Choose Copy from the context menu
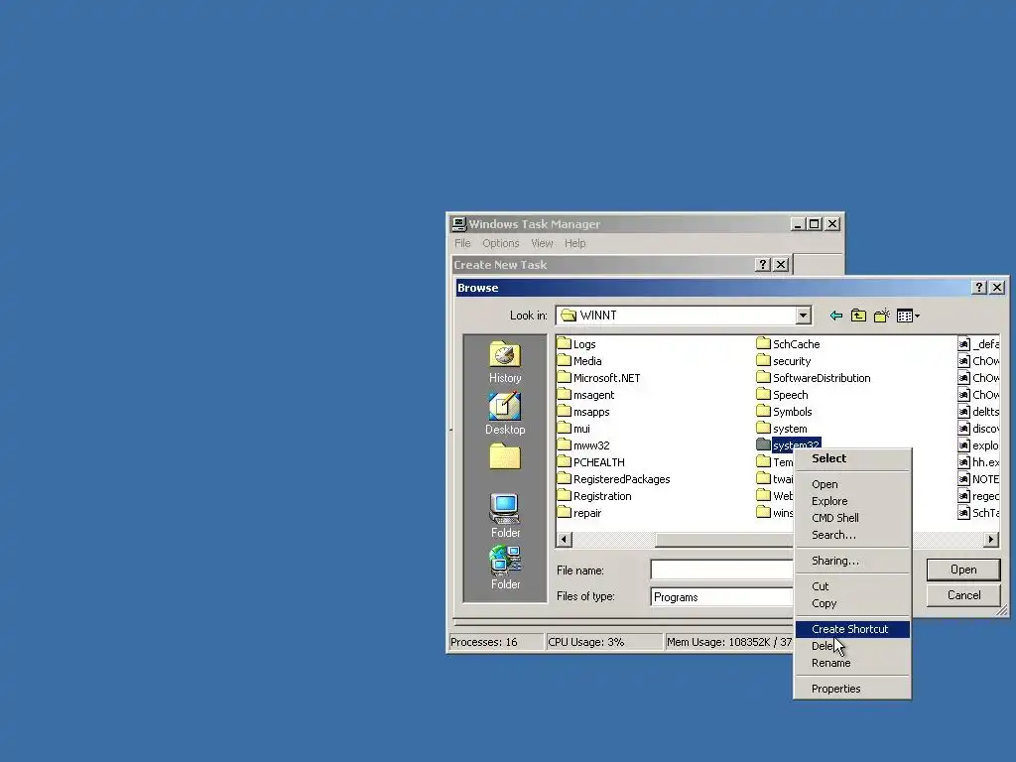This screenshot has height=762, width=1016. click(x=852, y=603)
